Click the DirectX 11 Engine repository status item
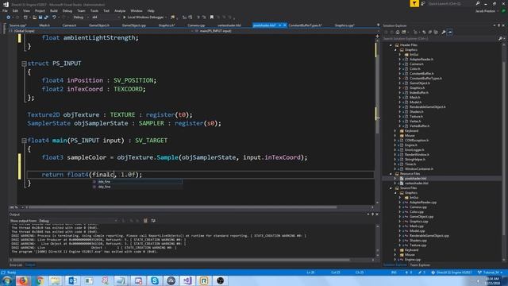The height and width of the screenshot is (286, 508). pyautogui.click(x=452, y=272)
